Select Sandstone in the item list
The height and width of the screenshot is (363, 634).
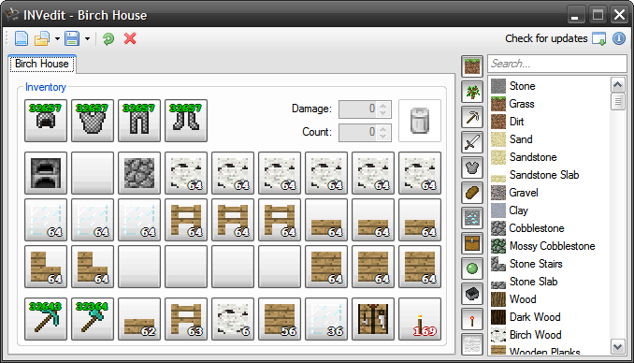pyautogui.click(x=550, y=157)
